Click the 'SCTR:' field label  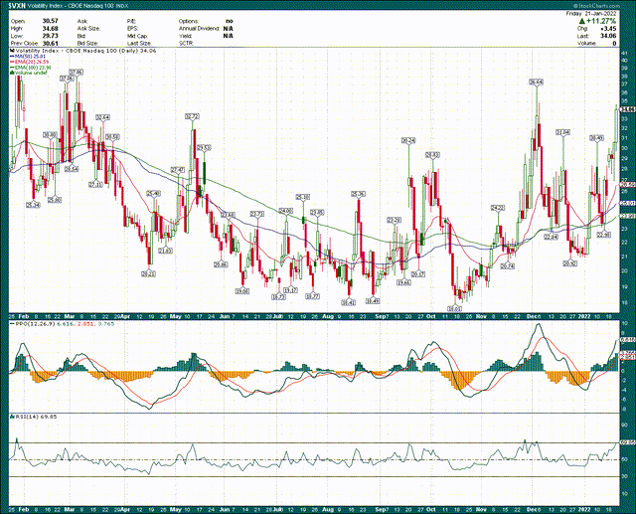(186, 43)
